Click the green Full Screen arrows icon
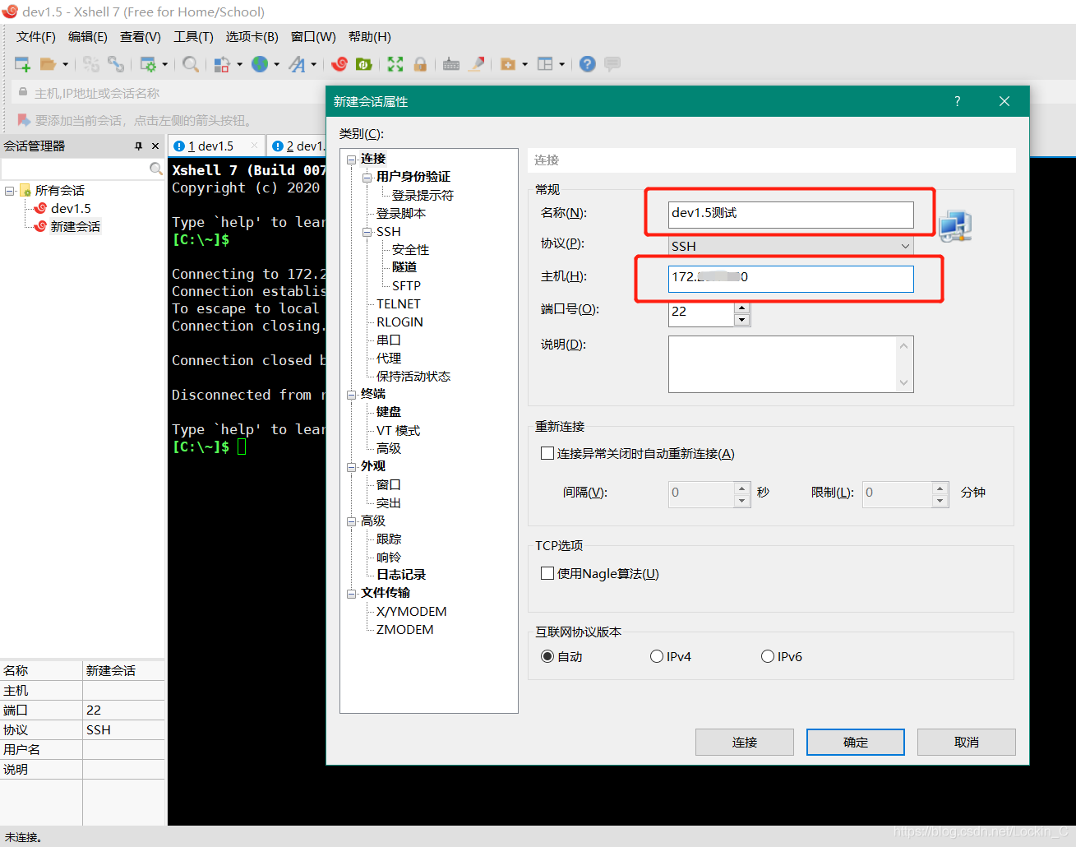The width and height of the screenshot is (1076, 847). [x=395, y=64]
